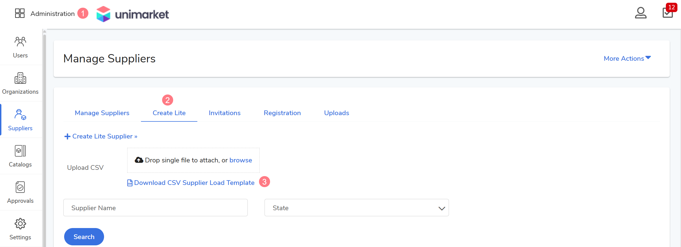Open Approvals in the sidebar
Screen dimensions: 681x247
pos(20,192)
